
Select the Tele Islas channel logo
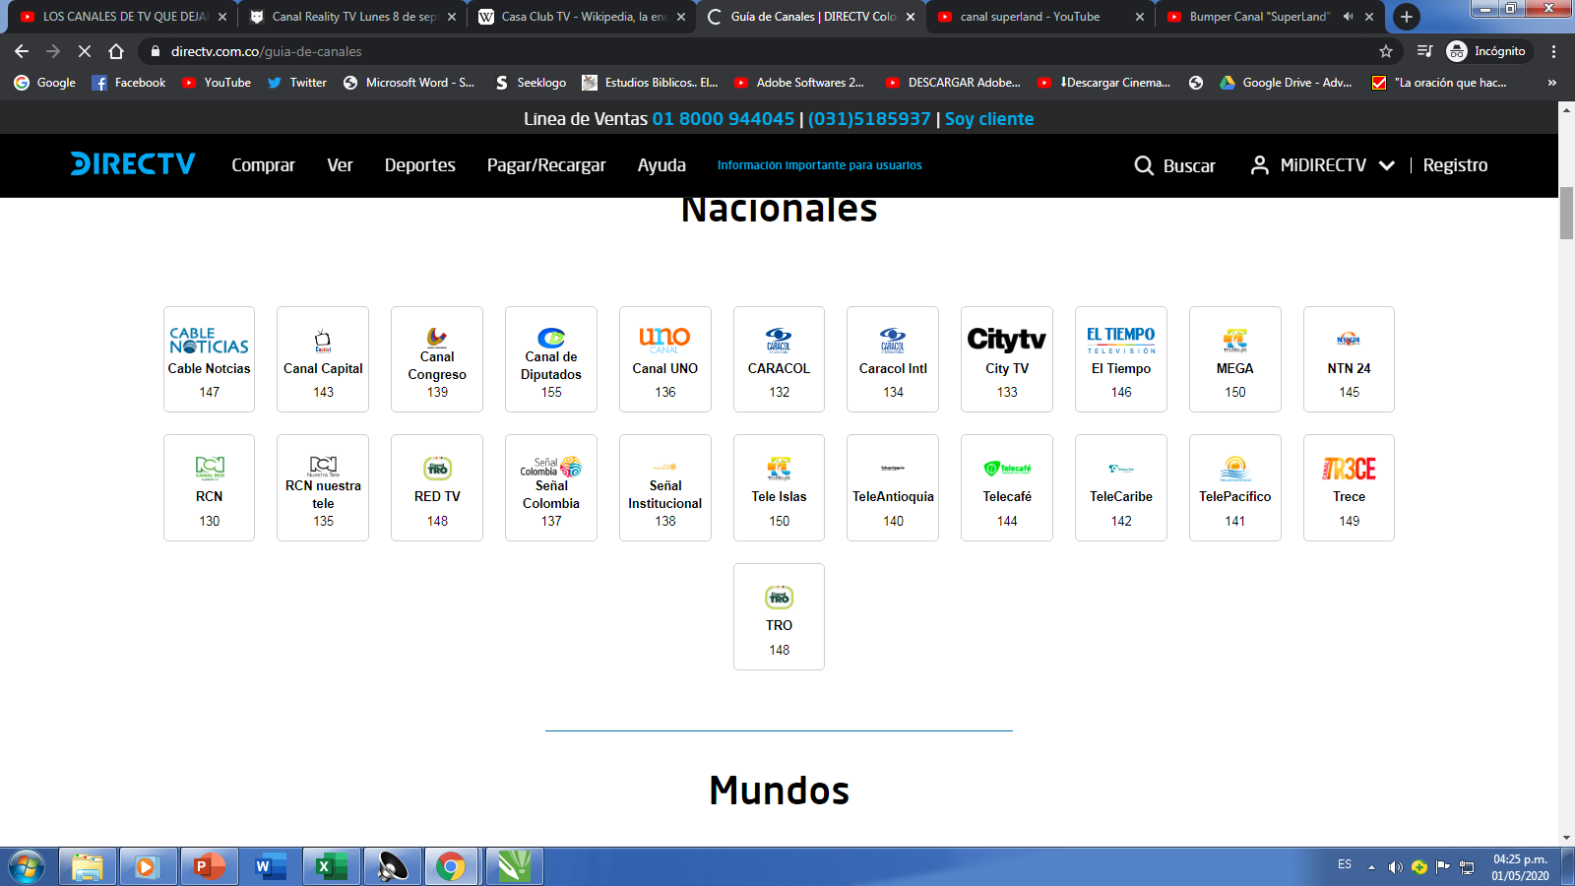(x=780, y=469)
